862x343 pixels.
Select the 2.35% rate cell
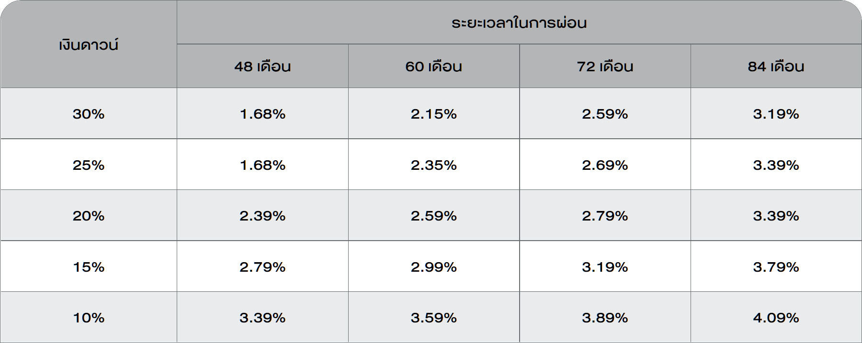[433, 165]
